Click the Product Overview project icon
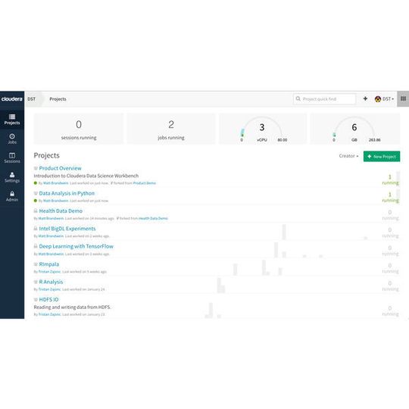409x409 pixels. point(36,168)
